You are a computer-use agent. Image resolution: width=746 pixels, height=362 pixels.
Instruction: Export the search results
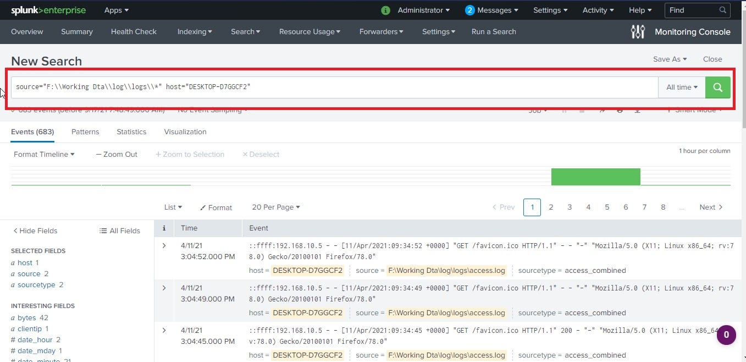[638, 110]
